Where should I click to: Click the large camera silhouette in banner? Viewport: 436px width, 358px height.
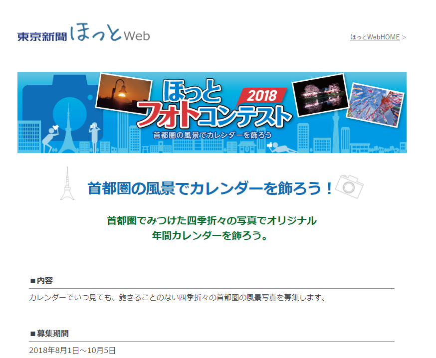pos(62,108)
